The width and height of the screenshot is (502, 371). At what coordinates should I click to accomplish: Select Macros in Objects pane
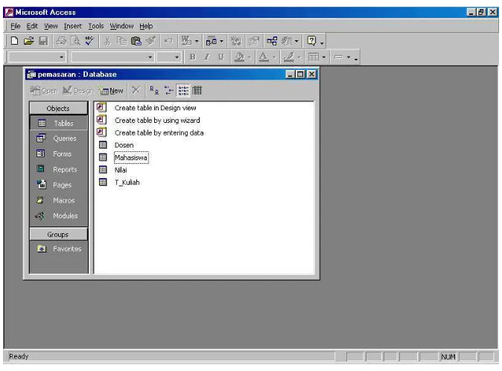point(58,200)
